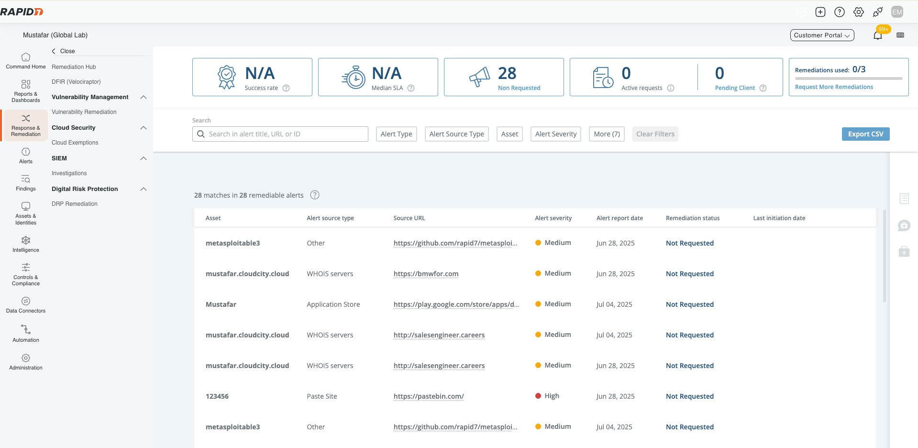Open Controls & Compliance
This screenshot has height=448, width=918.
point(25,274)
